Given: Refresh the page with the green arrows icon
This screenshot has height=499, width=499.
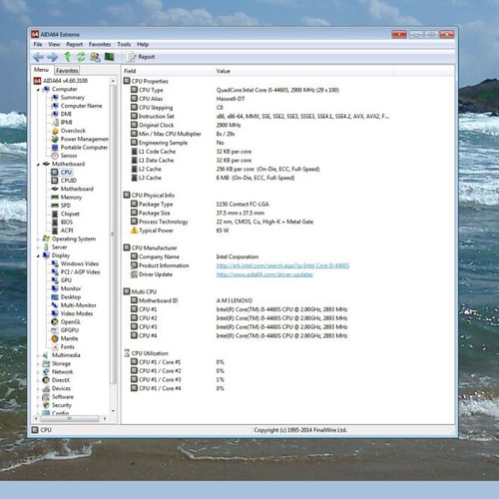Looking at the screenshot, I should point(81,57).
